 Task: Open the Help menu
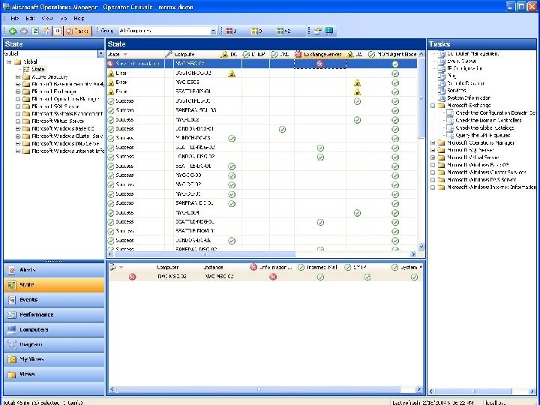point(79,18)
